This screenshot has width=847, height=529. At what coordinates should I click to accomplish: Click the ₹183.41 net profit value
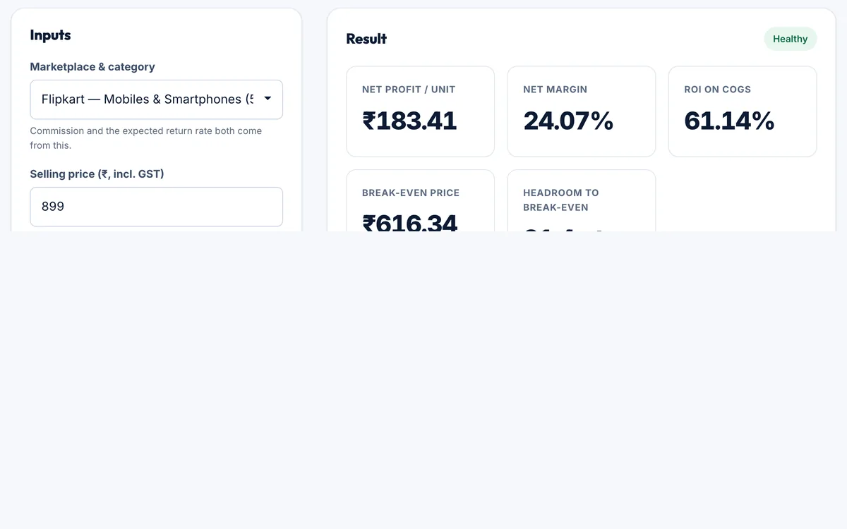coord(409,121)
